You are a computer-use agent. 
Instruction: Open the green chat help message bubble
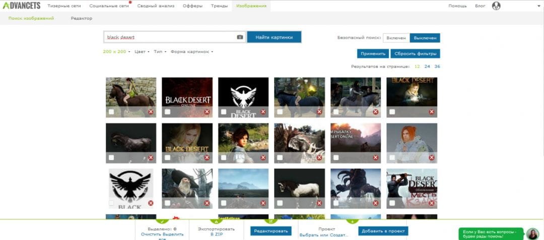point(491,233)
